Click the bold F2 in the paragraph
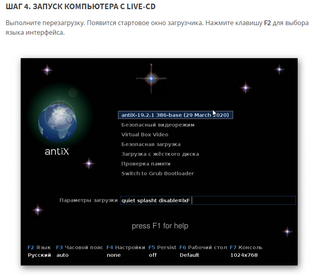The height and width of the screenshot is (275, 314). tap(268, 23)
